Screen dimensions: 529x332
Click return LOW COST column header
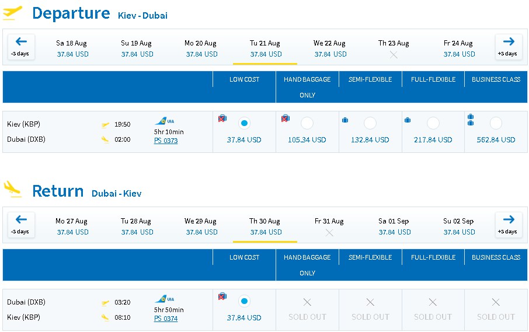coord(244,257)
